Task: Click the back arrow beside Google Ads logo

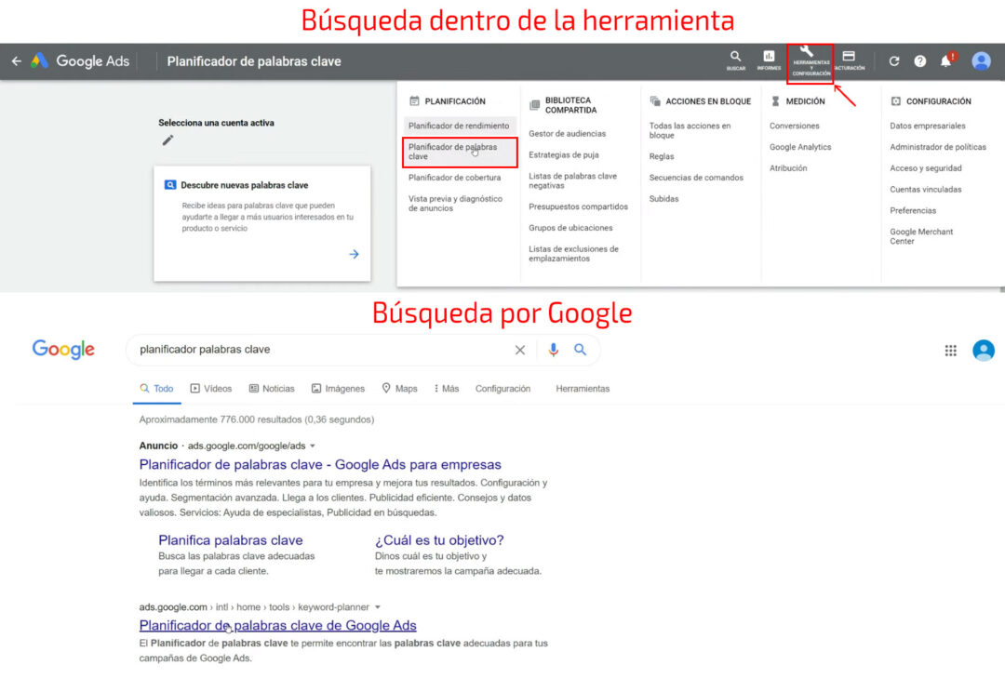Action: pyautogui.click(x=16, y=60)
